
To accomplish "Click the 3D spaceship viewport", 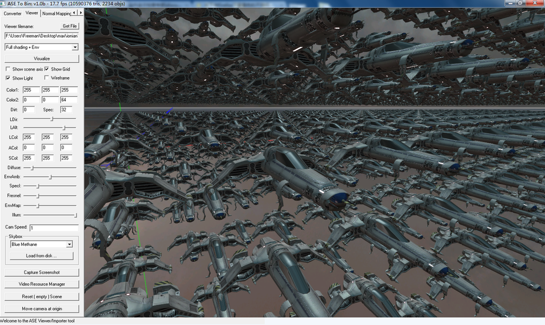I will [315, 163].
